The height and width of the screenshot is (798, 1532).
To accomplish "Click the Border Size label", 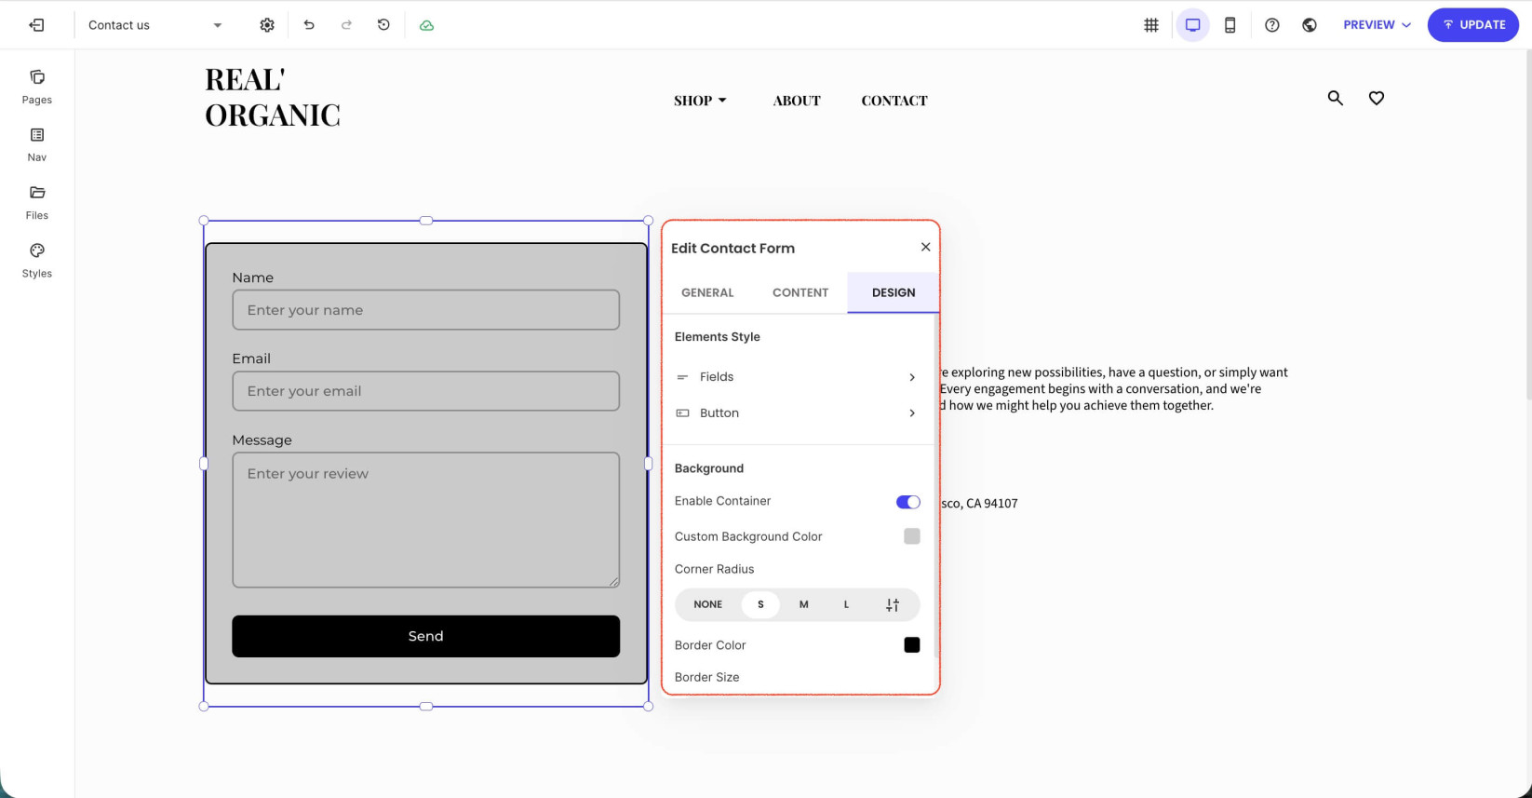I will click(707, 677).
